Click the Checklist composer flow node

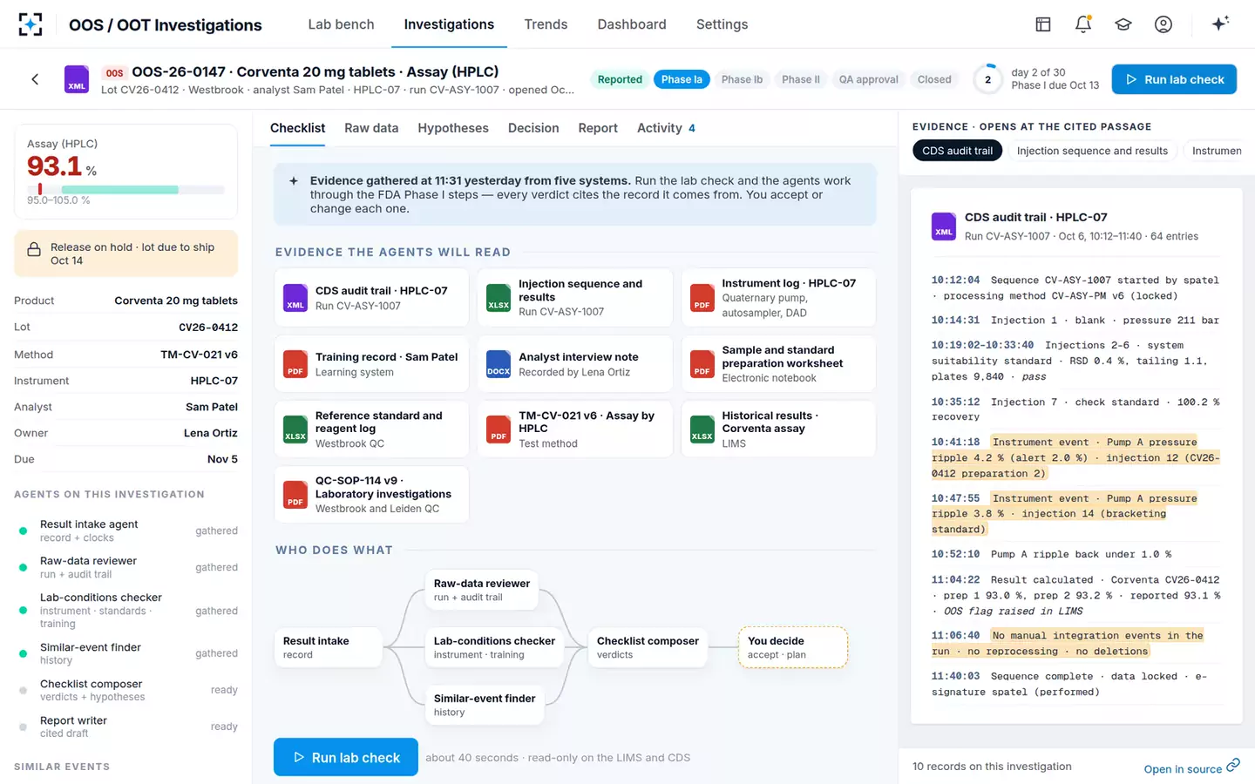pyautogui.click(x=648, y=647)
